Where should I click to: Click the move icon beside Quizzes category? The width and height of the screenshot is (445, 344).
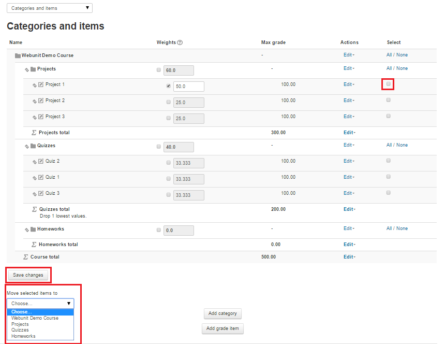coord(26,146)
